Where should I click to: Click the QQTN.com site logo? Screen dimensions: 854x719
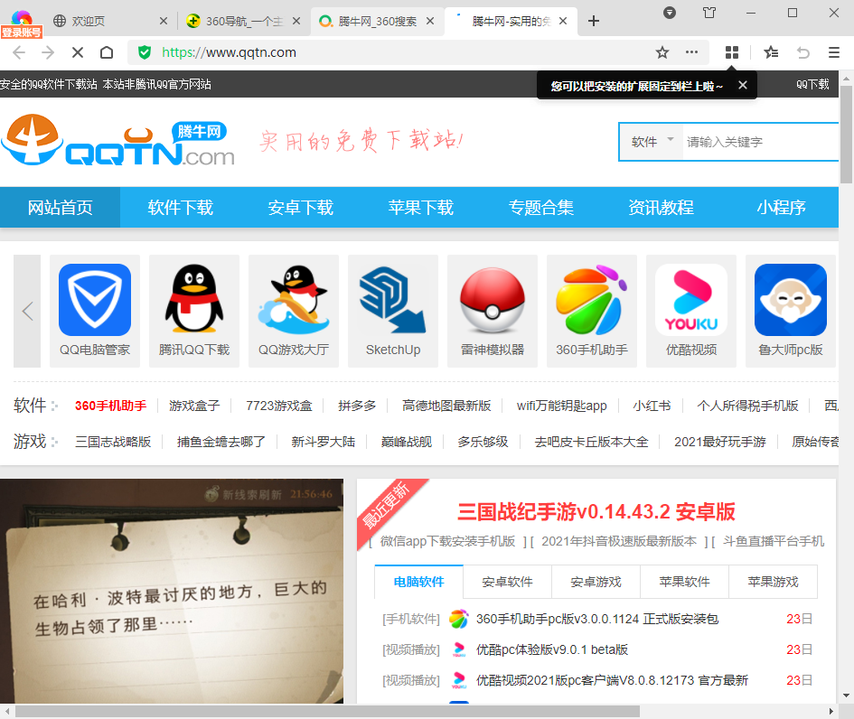[x=118, y=140]
